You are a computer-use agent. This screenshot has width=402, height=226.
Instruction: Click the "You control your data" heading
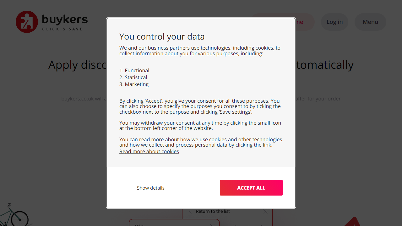(x=162, y=37)
